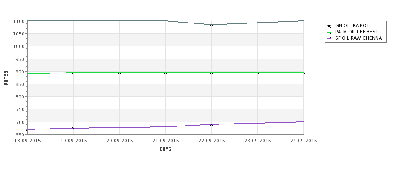Click the GN OIL-RAJKOT legend label

pyautogui.click(x=352, y=26)
